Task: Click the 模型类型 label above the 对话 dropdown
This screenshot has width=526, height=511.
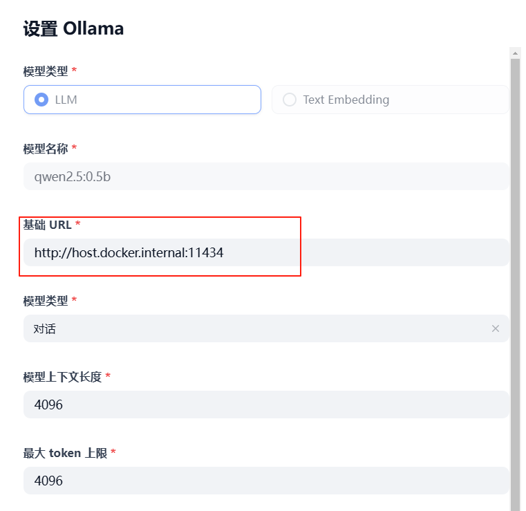Action: click(46, 301)
